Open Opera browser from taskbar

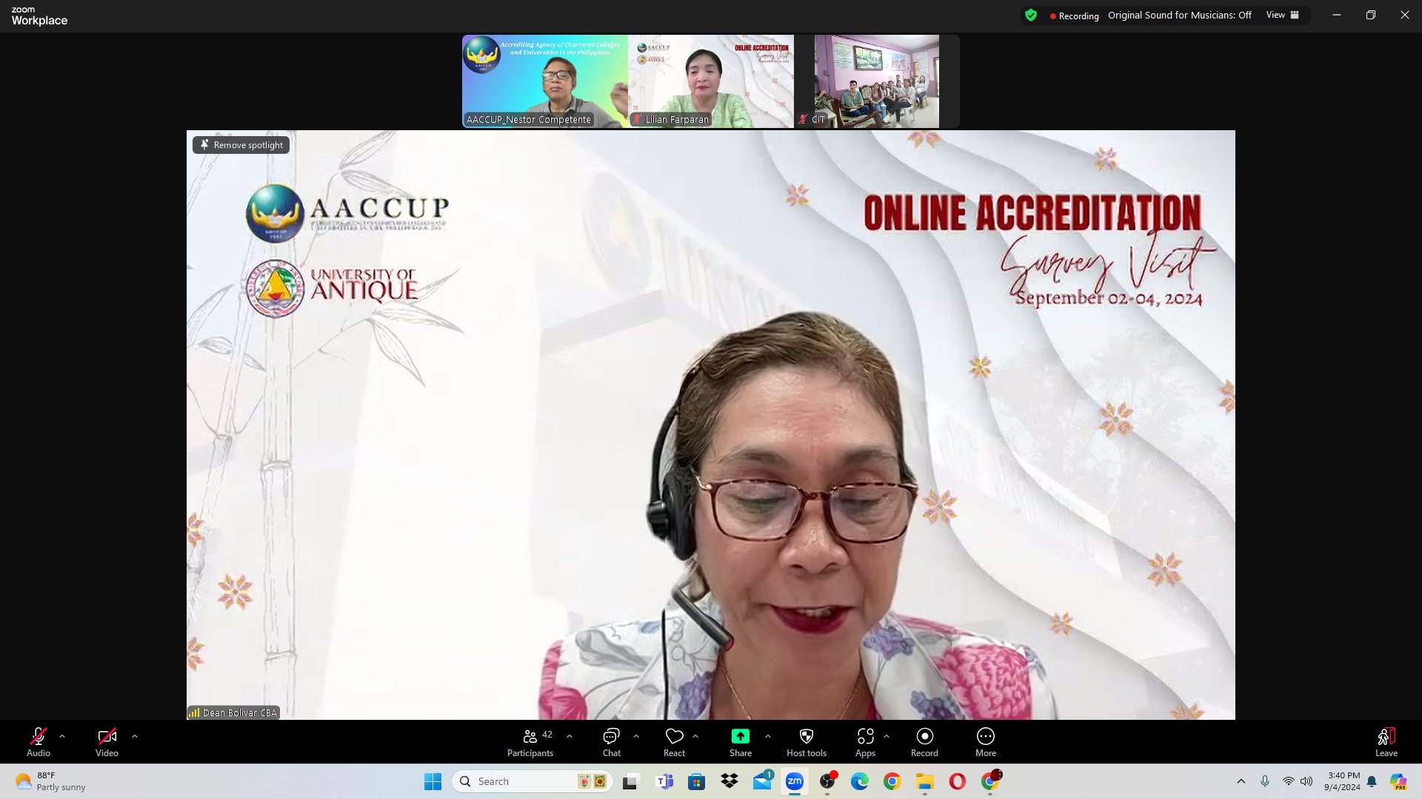pos(958,781)
